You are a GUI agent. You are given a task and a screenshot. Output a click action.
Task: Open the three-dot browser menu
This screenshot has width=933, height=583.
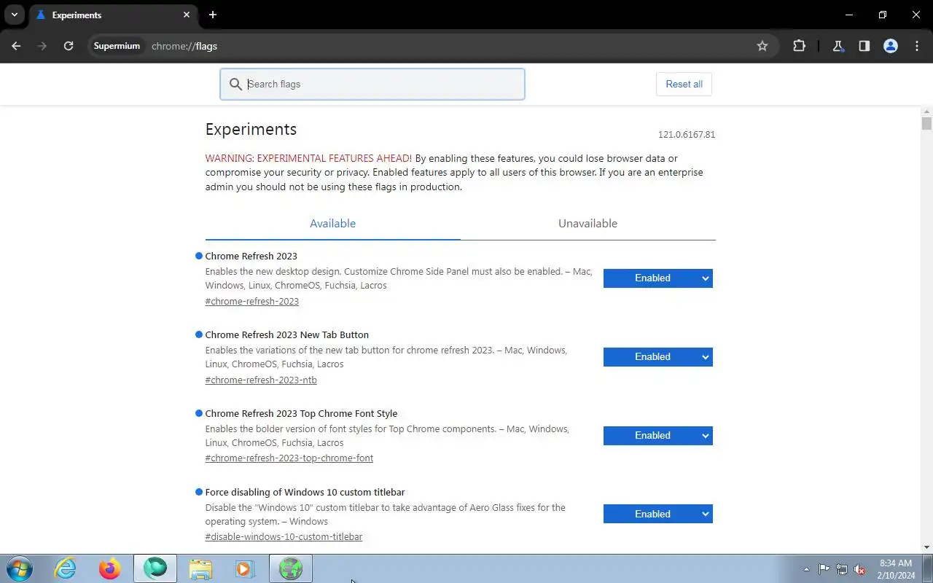[x=917, y=46]
